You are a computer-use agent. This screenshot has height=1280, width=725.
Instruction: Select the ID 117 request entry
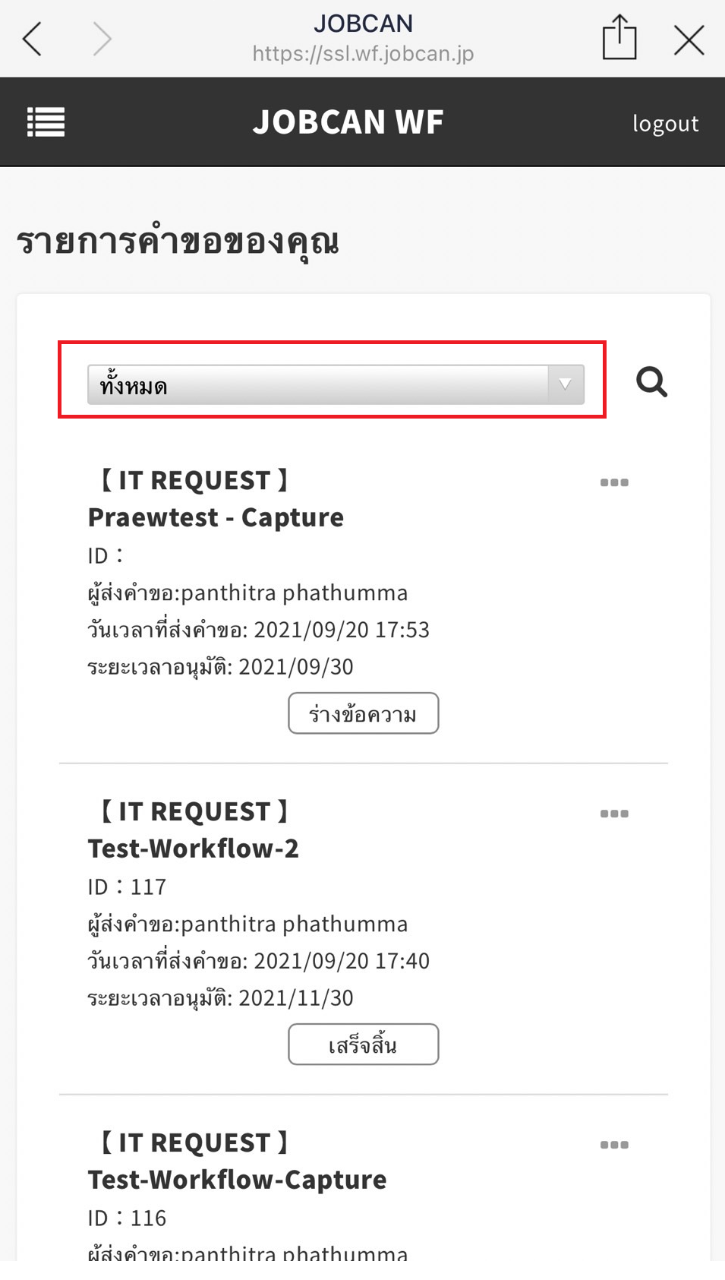[x=127, y=887]
